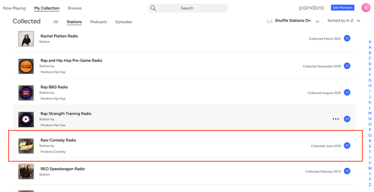Select the Episodes filter tab

point(124,22)
